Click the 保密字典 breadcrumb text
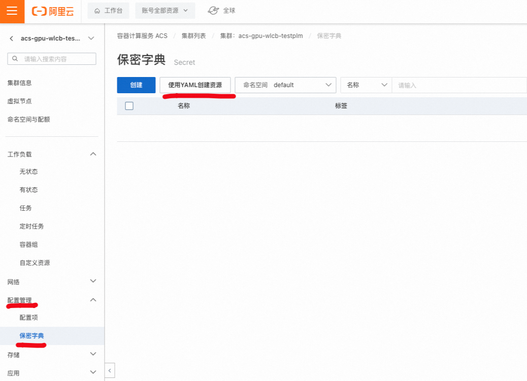The height and width of the screenshot is (381, 527). point(329,36)
